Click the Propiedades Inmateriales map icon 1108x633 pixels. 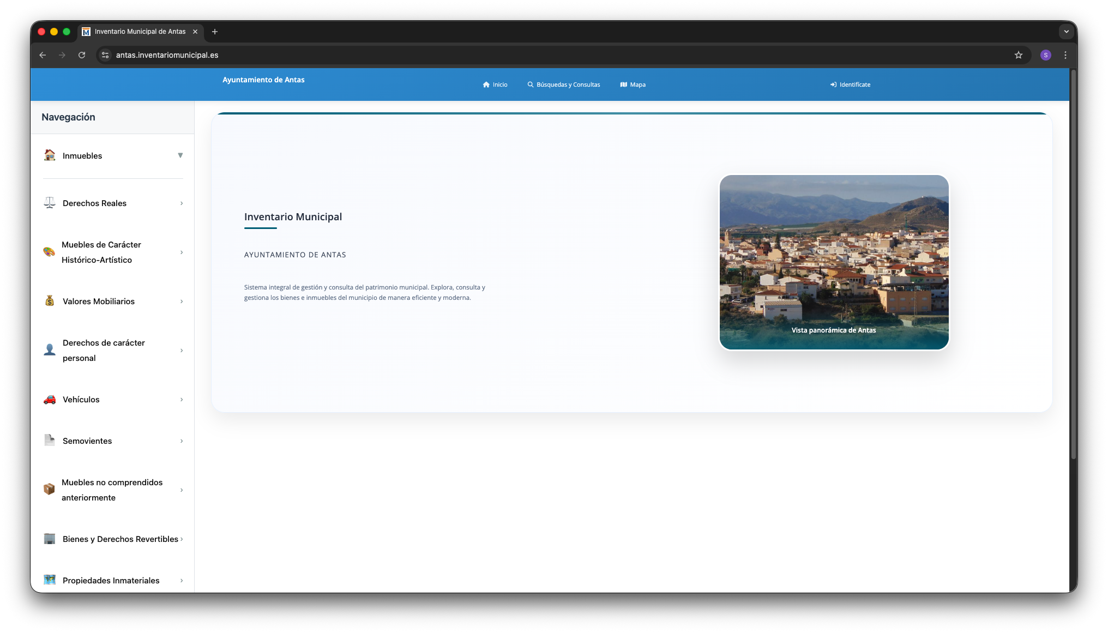pyautogui.click(x=49, y=580)
